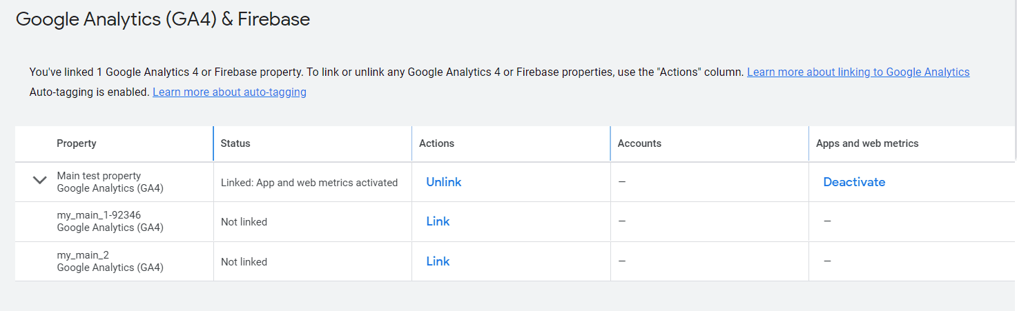Link the my_main_2 property

pyautogui.click(x=438, y=261)
